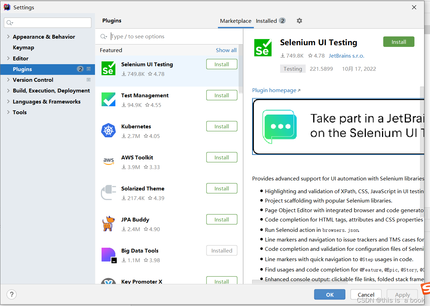Expand Languages & Frameworks section
Image resolution: width=430 pixels, height=306 pixels.
click(8, 101)
